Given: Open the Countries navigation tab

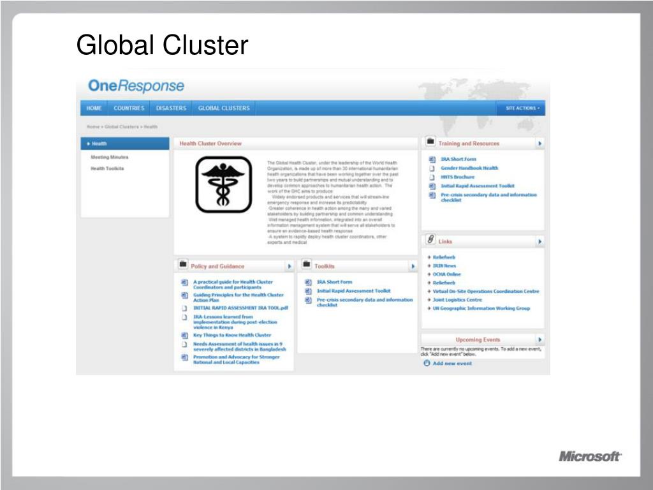Looking at the screenshot, I should coord(129,108).
